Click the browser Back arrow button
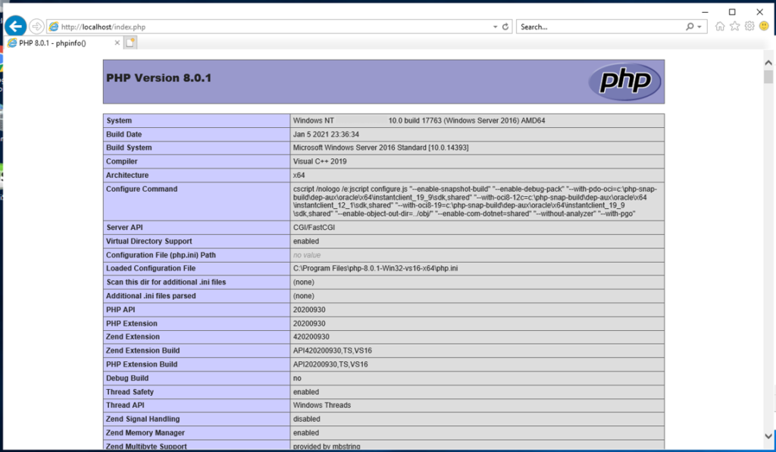This screenshot has width=776, height=452. point(15,26)
